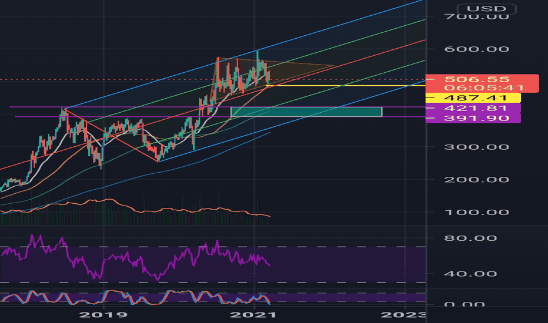Open the USD currency selector
548x323 pixels.
(486, 9)
